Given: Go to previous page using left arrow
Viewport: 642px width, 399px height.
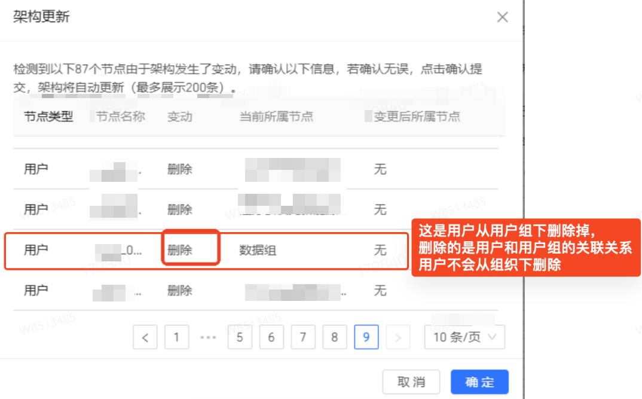Looking at the screenshot, I should [145, 337].
